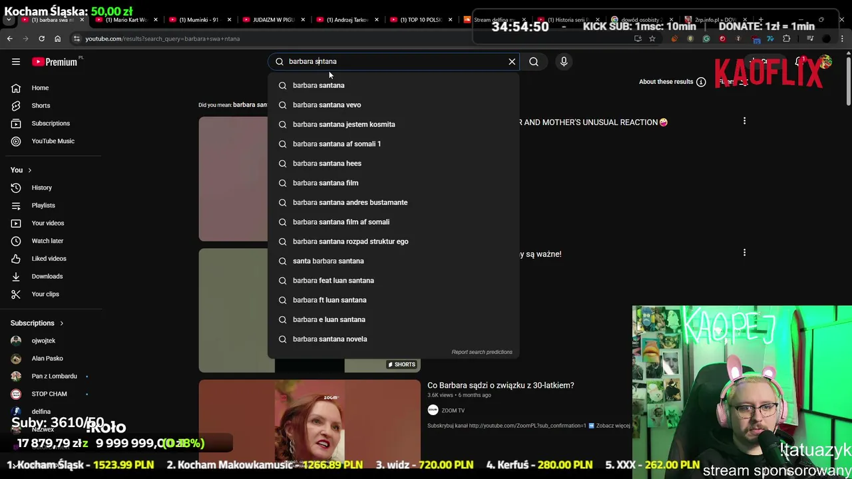852x479 pixels.
Task: Open the browser tab search dropdown
Action: (x=8, y=20)
